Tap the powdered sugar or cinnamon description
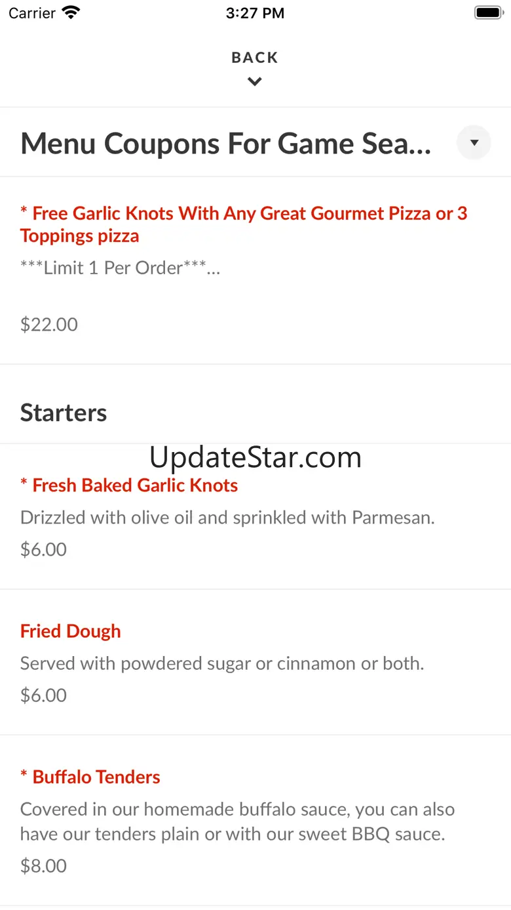The height and width of the screenshot is (910, 511). (x=222, y=663)
